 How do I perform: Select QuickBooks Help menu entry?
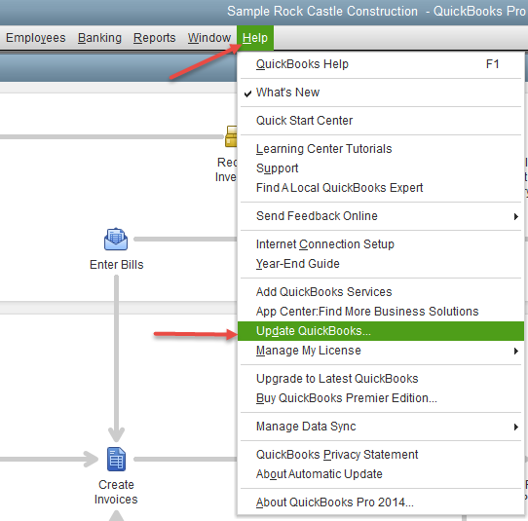coord(381,64)
